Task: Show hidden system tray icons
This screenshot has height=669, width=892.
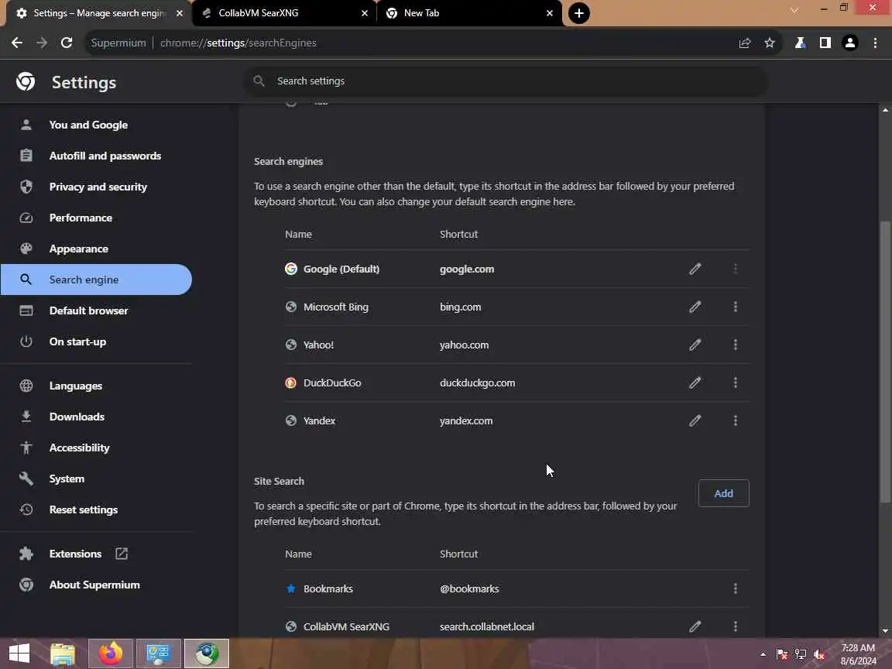Action: coord(763,654)
